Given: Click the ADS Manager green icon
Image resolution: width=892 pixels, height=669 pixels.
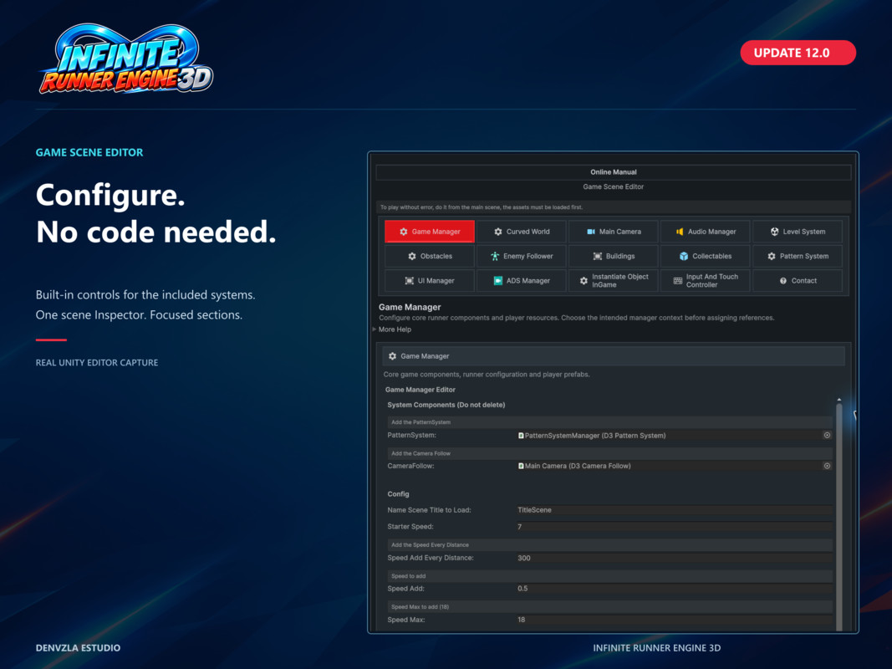Looking at the screenshot, I should tap(497, 280).
